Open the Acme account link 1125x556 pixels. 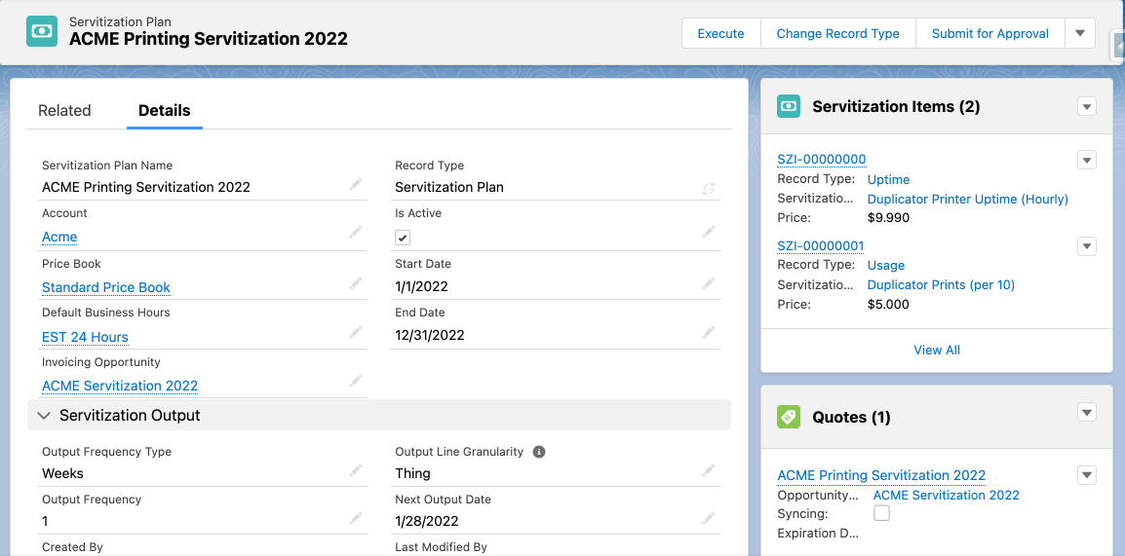pyautogui.click(x=59, y=238)
